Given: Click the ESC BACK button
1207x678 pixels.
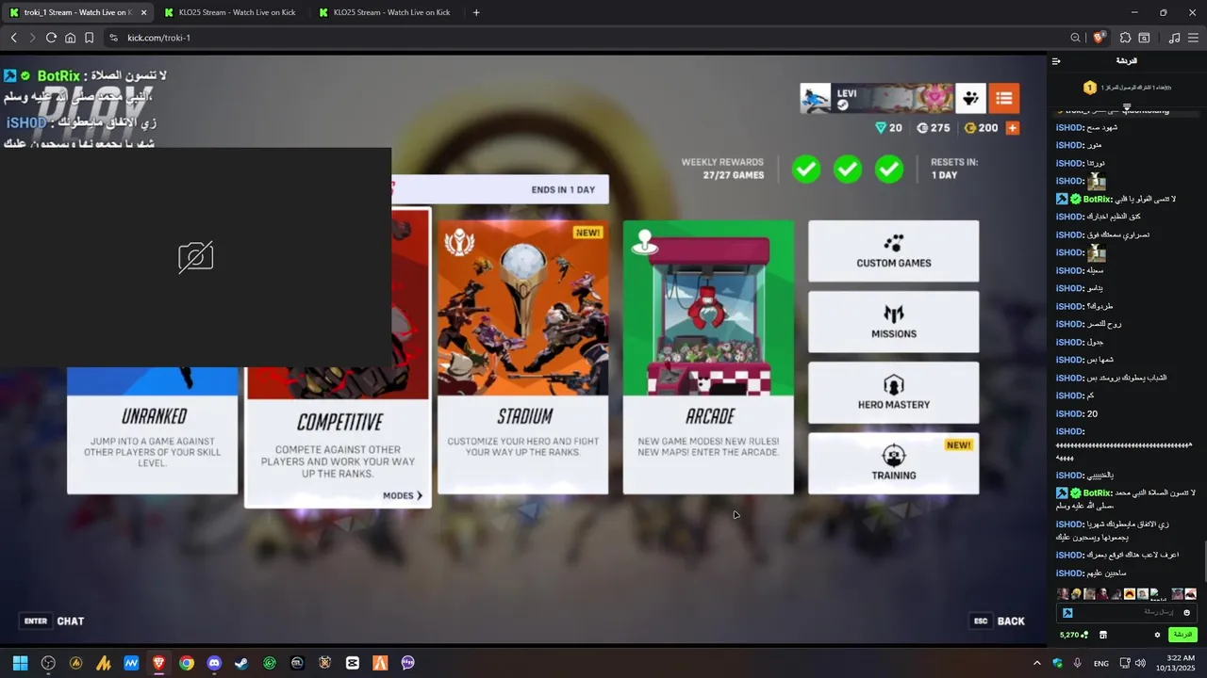Looking at the screenshot, I should point(999,621).
